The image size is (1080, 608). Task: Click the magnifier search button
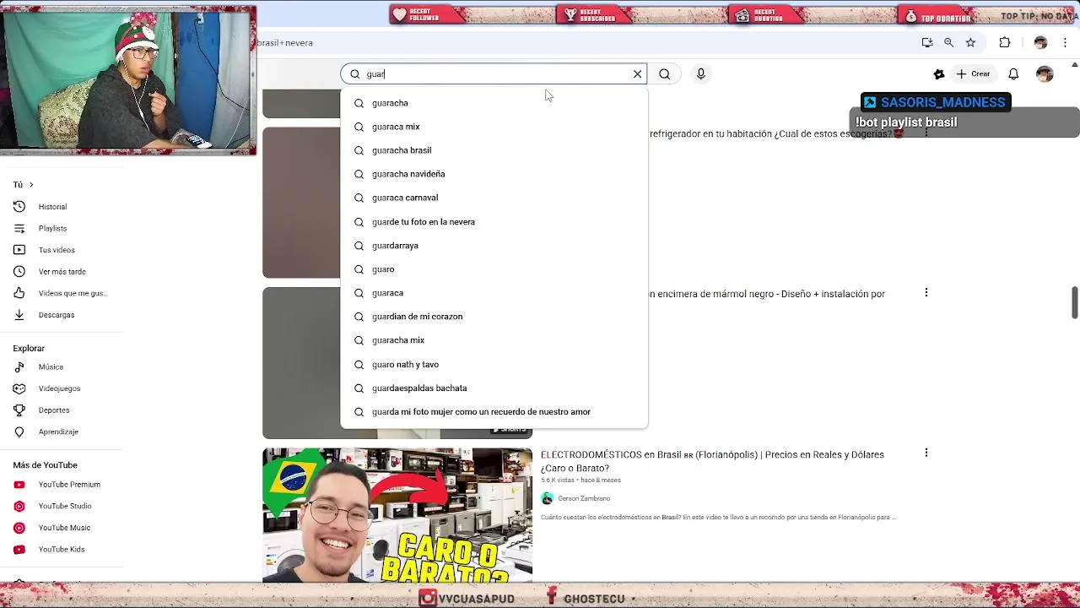[x=665, y=74]
